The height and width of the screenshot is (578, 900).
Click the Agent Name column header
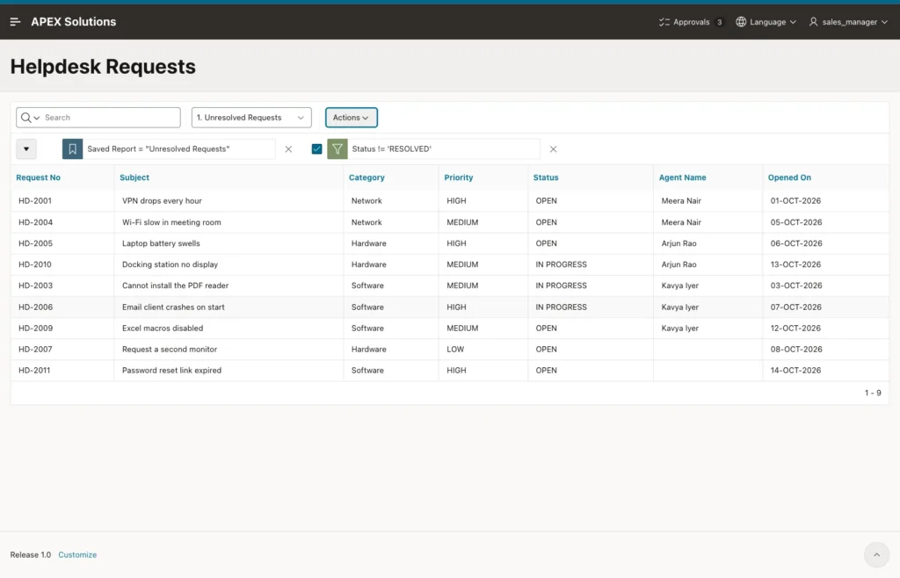(682, 177)
